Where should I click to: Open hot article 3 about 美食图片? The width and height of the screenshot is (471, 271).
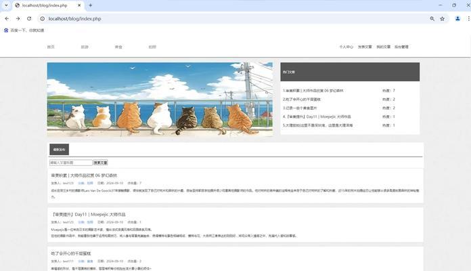pos(300,108)
